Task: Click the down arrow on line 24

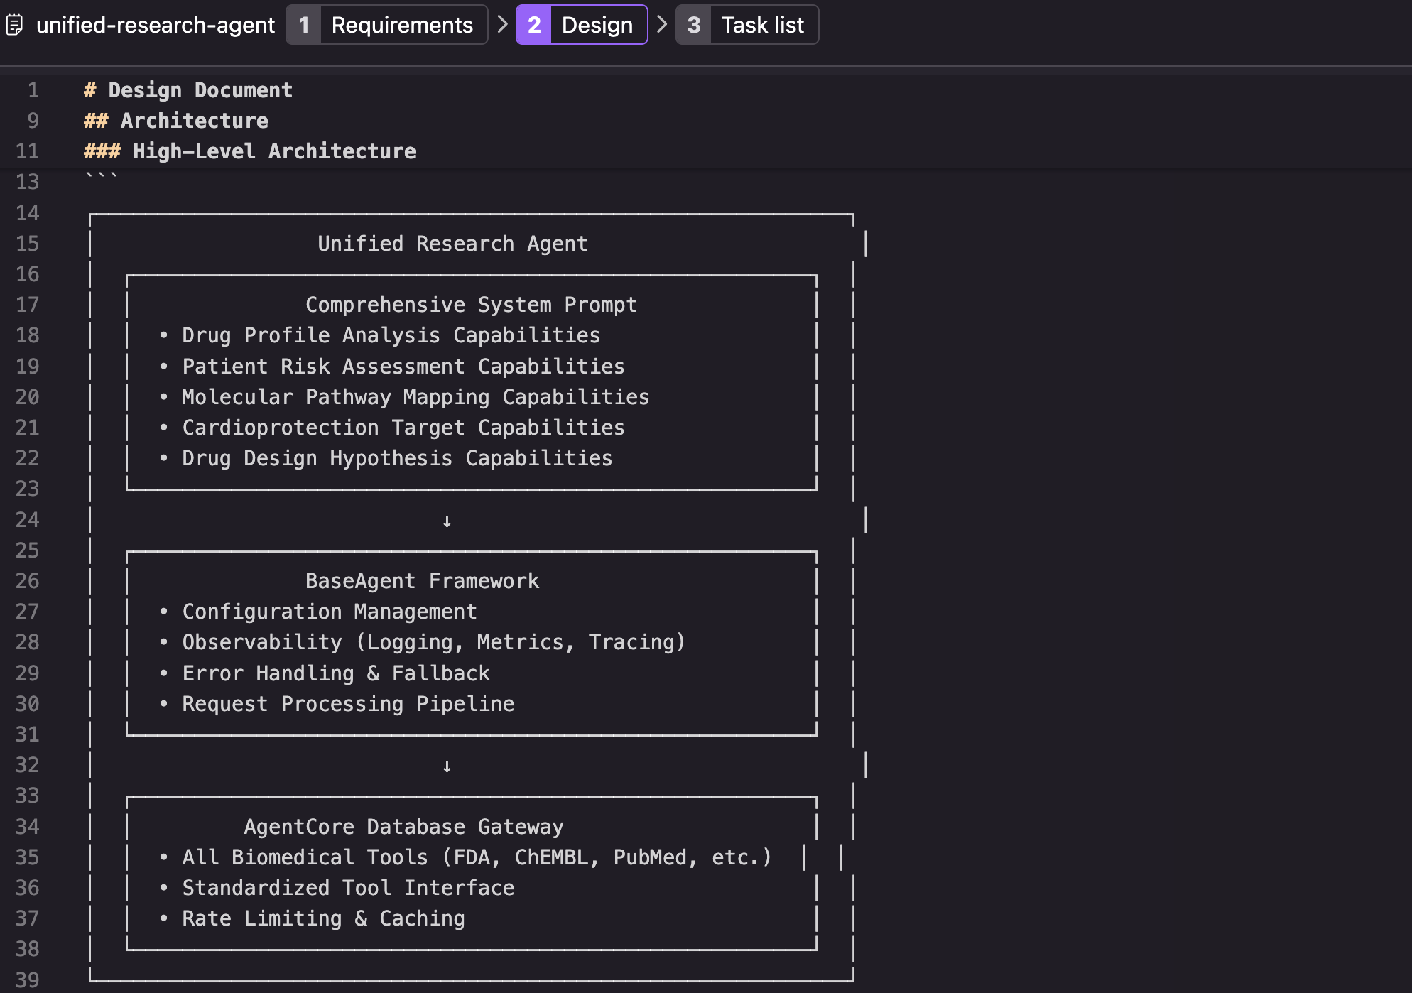Action: point(447,521)
